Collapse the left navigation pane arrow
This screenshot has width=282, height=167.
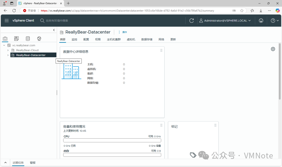pyautogui.click(x=54, y=30)
